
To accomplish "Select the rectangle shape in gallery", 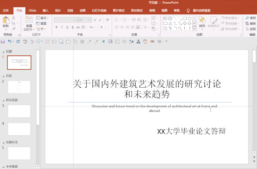I will (185, 18).
